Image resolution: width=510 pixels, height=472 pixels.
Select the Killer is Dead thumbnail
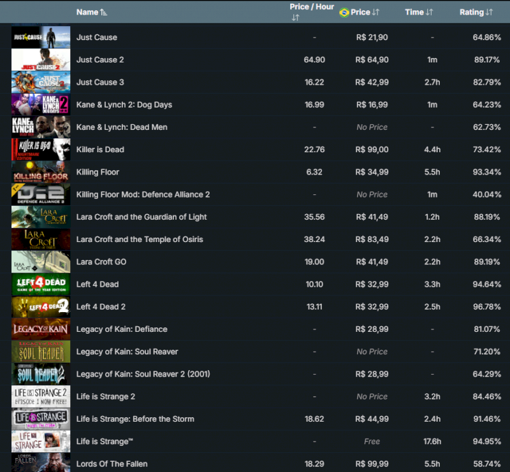tap(41, 150)
